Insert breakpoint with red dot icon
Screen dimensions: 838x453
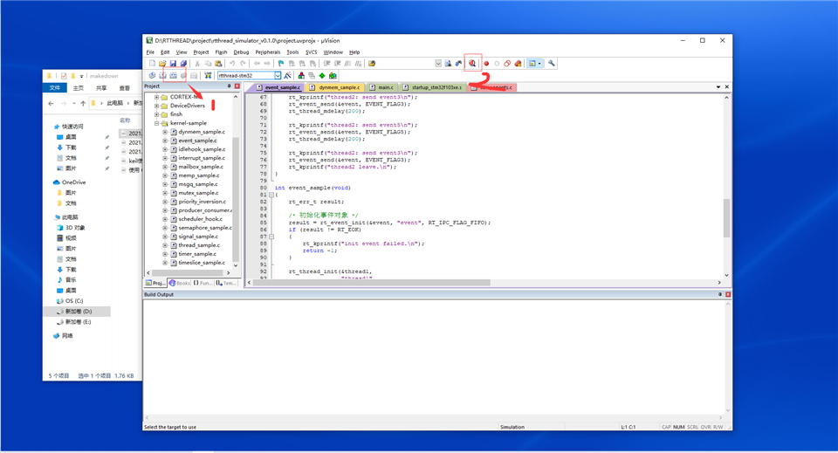[486, 64]
